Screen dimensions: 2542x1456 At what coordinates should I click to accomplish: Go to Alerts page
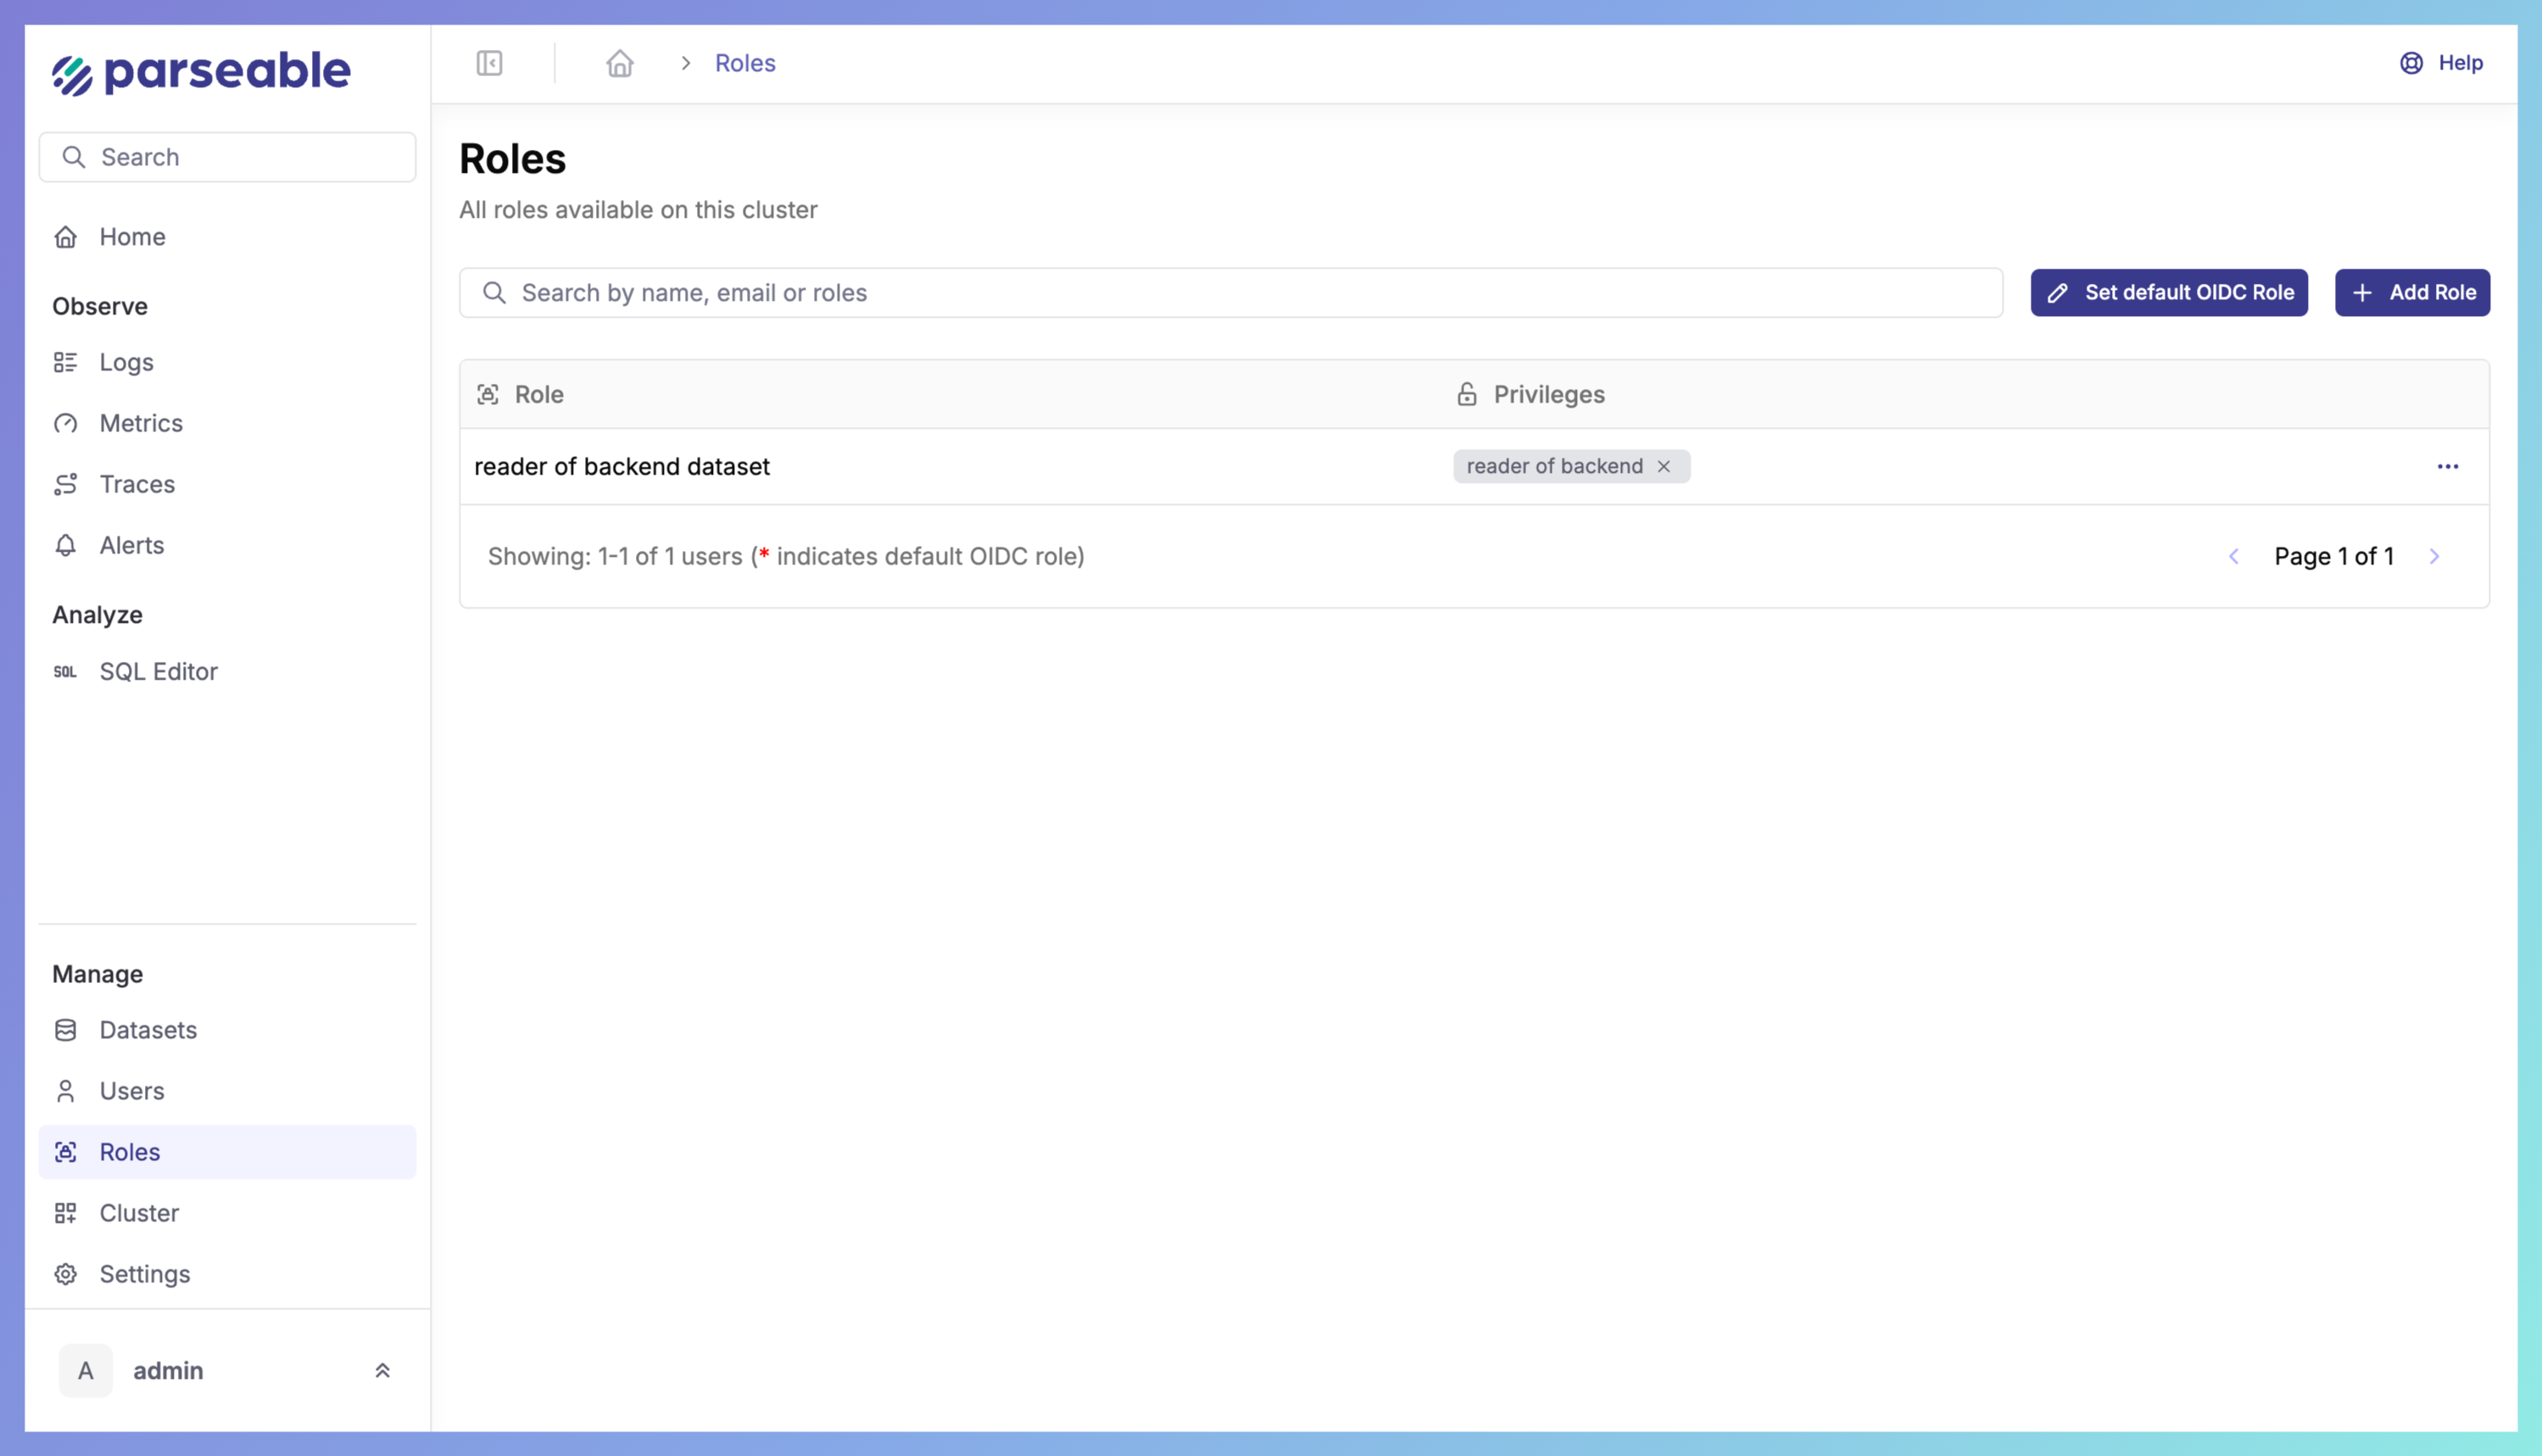point(131,545)
